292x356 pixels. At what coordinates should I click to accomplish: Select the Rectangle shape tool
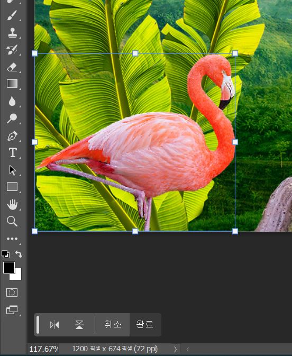12,187
